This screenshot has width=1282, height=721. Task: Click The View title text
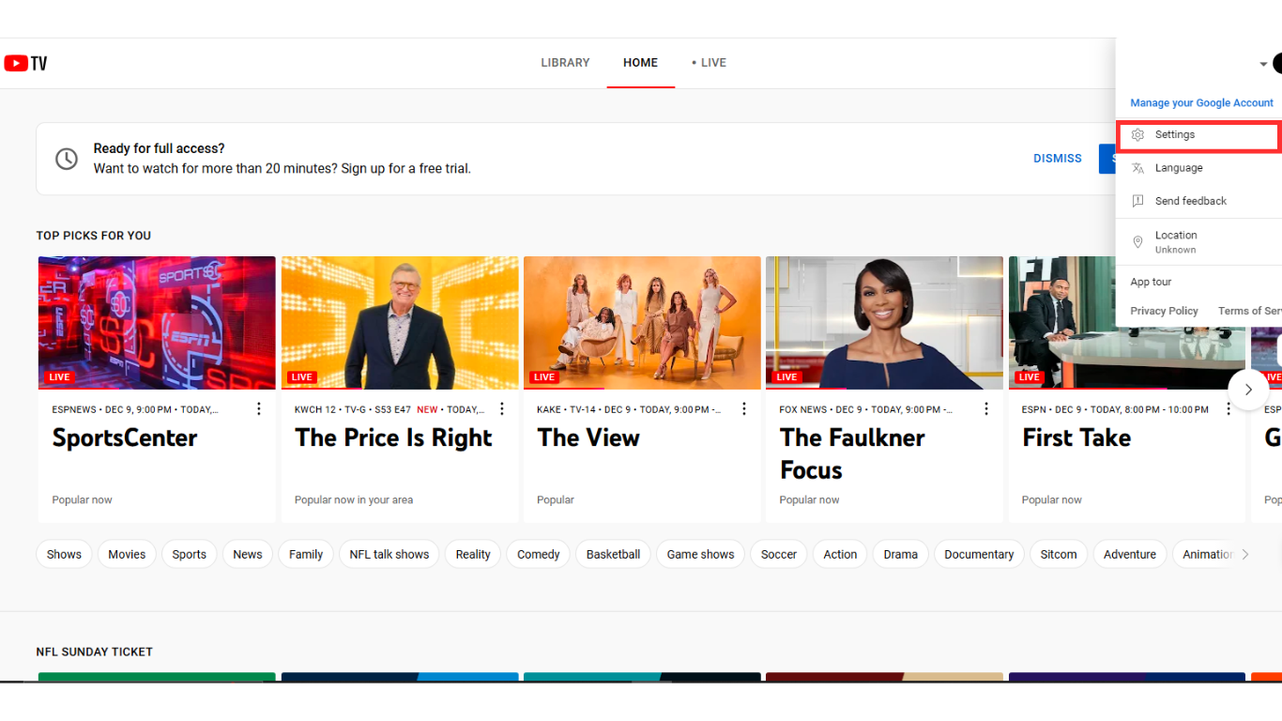tap(588, 437)
